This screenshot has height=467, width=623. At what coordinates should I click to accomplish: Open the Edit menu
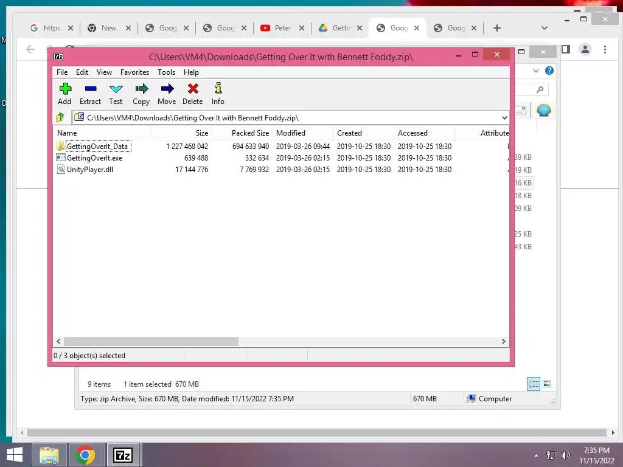[82, 72]
